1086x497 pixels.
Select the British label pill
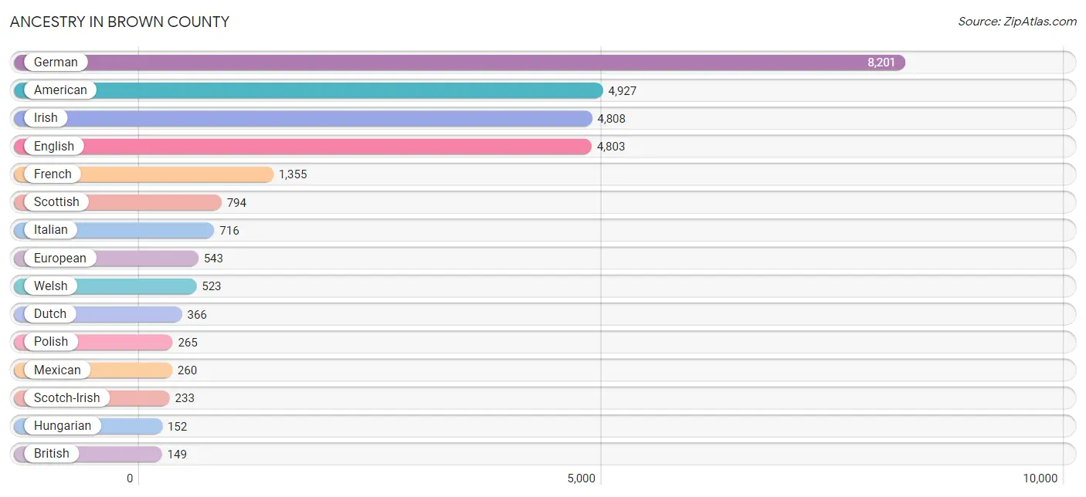51,454
